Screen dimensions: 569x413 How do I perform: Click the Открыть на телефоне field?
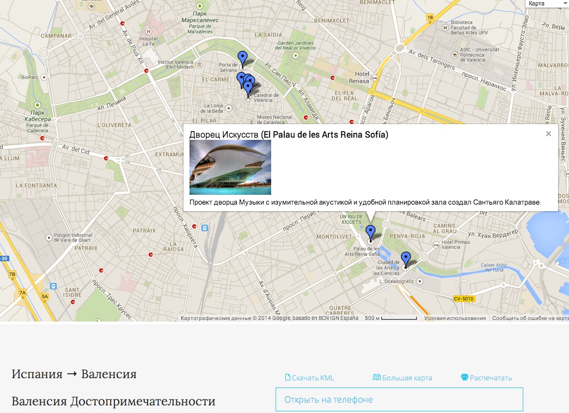pos(399,399)
